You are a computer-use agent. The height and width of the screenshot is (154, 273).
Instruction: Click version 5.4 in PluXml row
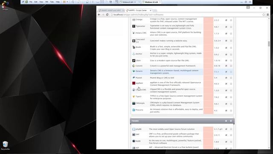coord(215,78)
